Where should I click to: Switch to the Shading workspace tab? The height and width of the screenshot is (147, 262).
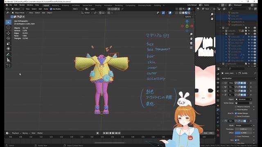98,5
